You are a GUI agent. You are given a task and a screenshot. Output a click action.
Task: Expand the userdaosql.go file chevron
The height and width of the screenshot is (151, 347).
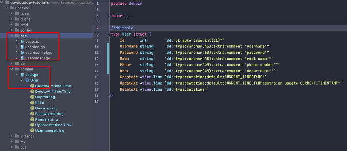(17, 58)
